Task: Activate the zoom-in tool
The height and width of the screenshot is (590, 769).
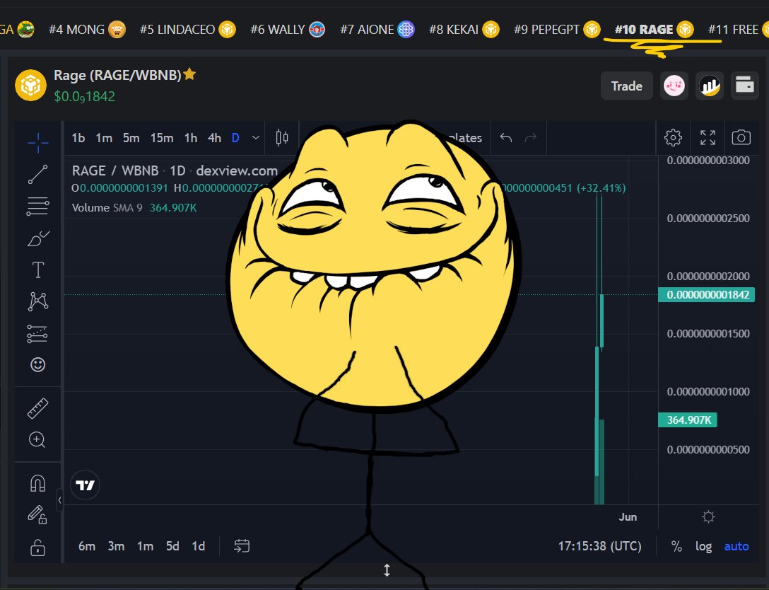Action: pos(37,440)
